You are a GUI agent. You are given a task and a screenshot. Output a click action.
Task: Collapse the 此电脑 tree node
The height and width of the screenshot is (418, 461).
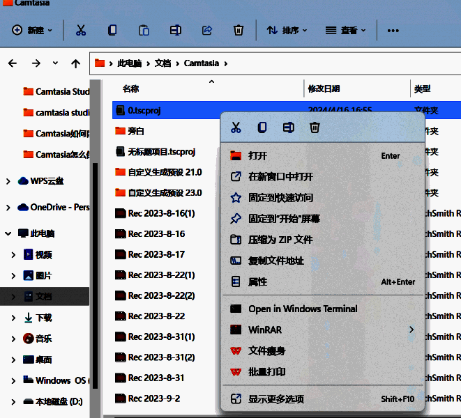point(8,234)
